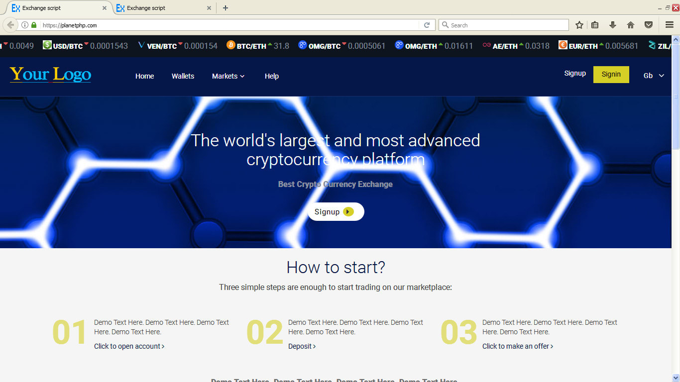
Task: Open the Wallets menu item
Action: [x=183, y=76]
